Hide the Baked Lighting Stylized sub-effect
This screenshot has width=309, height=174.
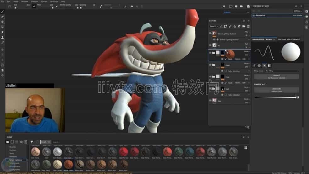tap(214, 40)
